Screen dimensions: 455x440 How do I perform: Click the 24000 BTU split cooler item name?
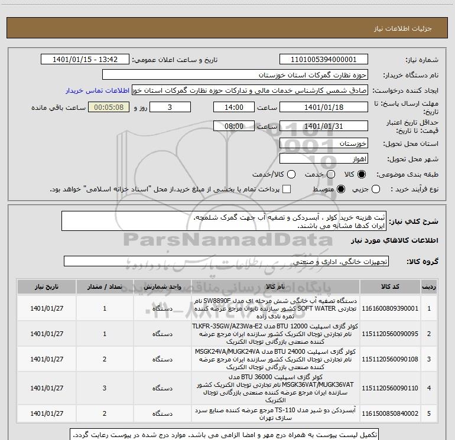tap(275, 359)
